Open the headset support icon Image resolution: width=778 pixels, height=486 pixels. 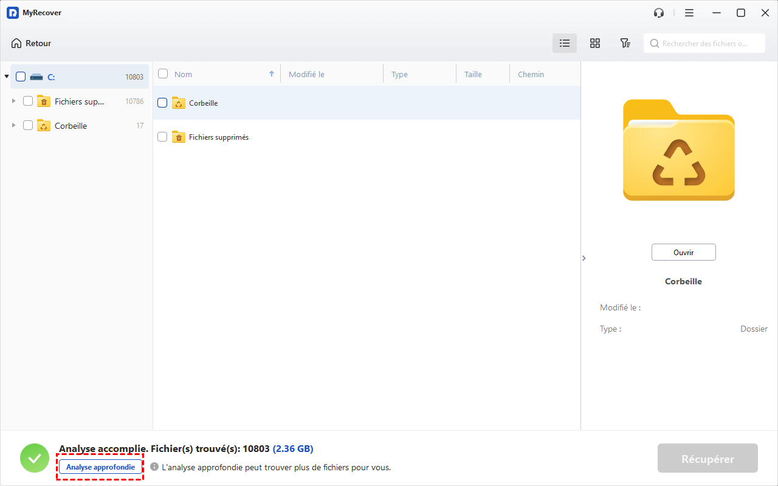tap(659, 13)
